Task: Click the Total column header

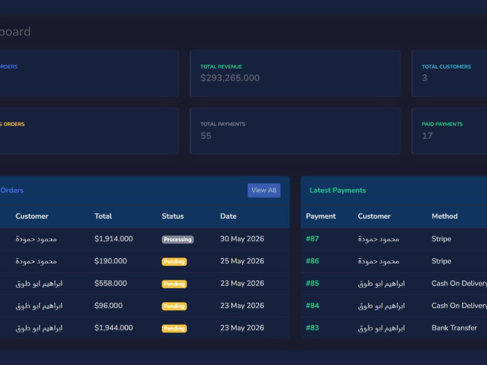Action: point(103,217)
